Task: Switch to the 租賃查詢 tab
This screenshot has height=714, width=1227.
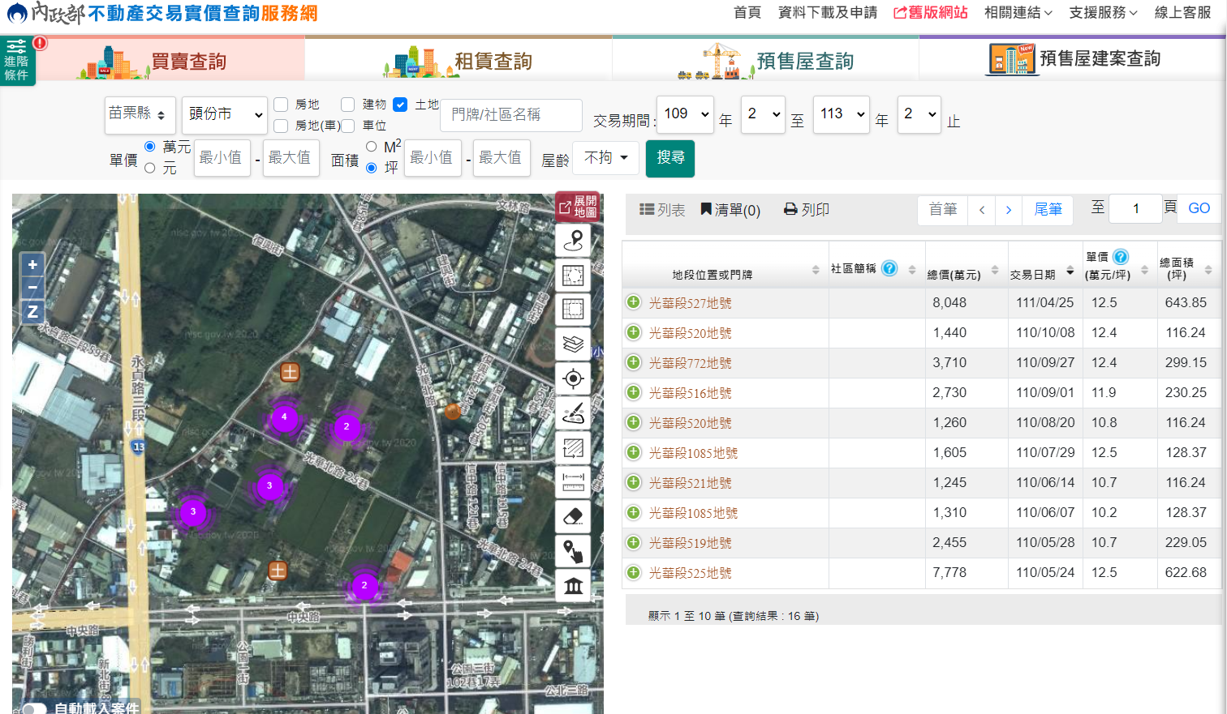Action: click(459, 60)
